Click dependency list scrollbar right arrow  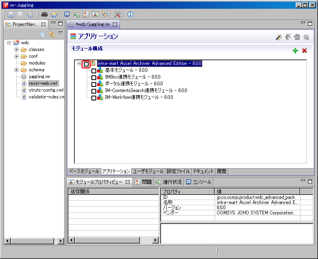[155, 240]
